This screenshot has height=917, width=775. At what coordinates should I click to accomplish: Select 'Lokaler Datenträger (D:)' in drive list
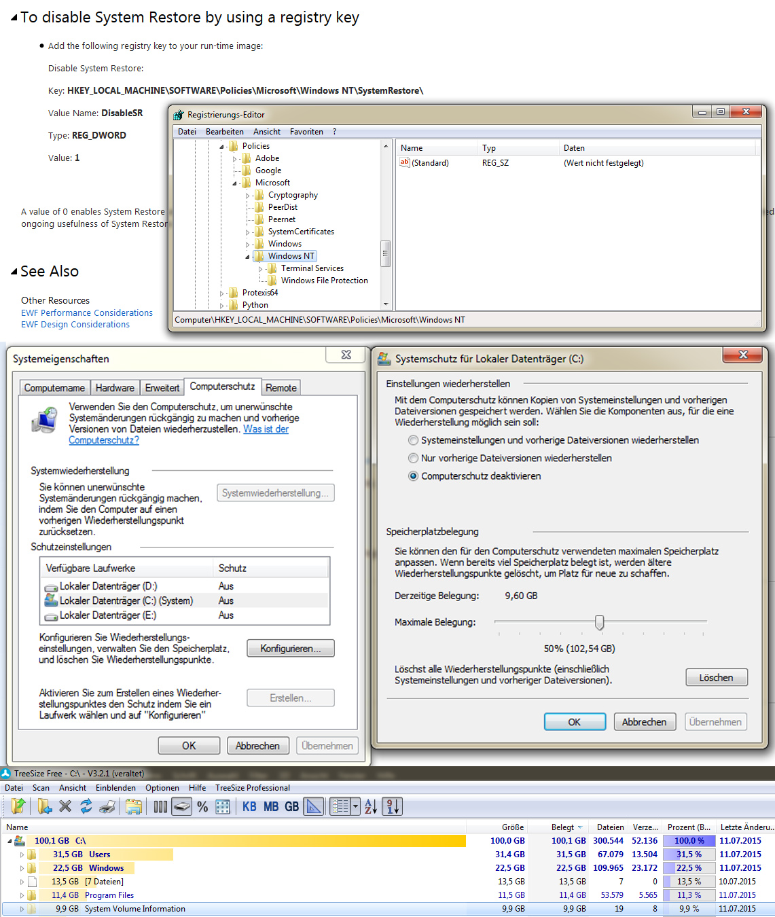point(185,586)
